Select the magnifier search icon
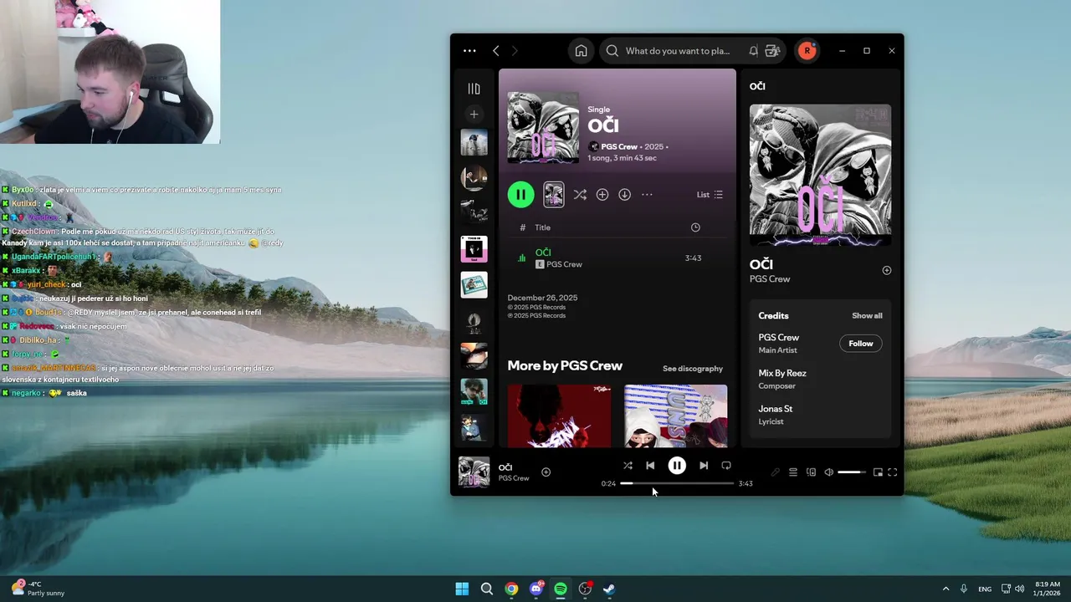Viewport: 1071px width, 602px height. [x=612, y=51]
